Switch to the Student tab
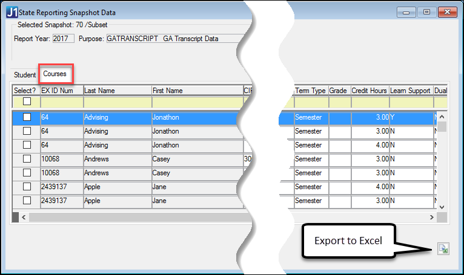 tap(25, 75)
